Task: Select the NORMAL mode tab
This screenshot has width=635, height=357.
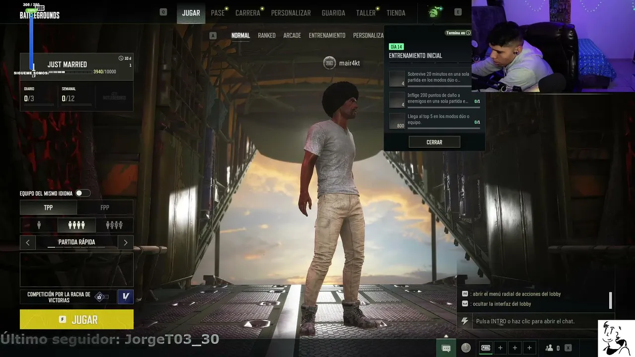Action: pos(241,36)
